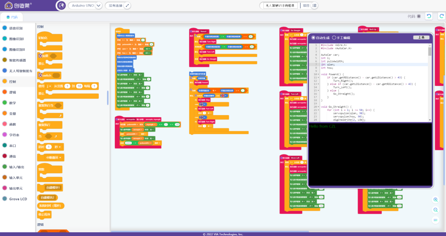Image resolution: width=446 pixels, height=236 pixels.
Task: Zoom in on the workspace
Action: coord(435,200)
